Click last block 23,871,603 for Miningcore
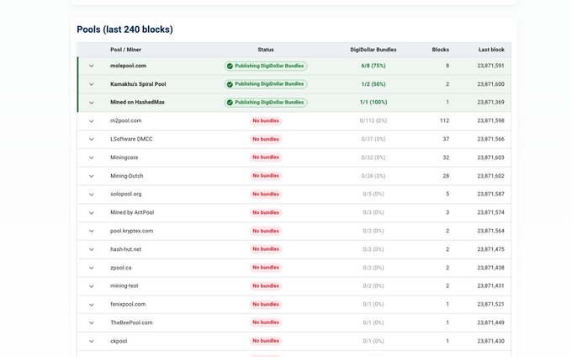Image resolution: width=572 pixels, height=357 pixels. [x=490, y=157]
